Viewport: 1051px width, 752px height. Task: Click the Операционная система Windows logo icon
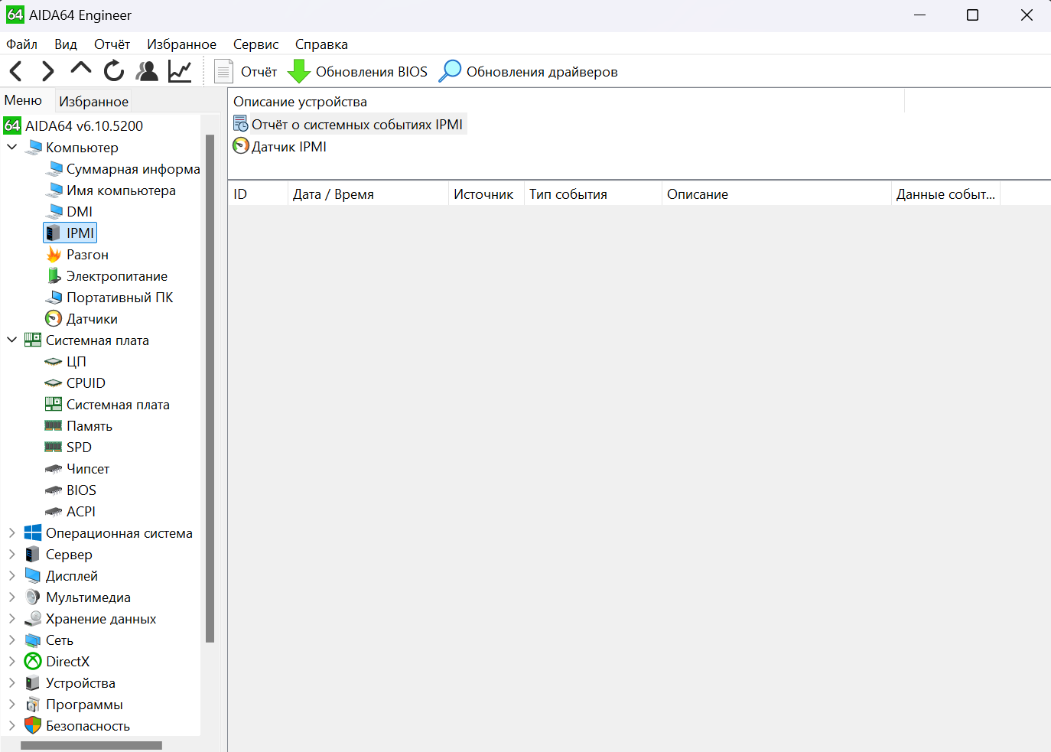point(33,532)
